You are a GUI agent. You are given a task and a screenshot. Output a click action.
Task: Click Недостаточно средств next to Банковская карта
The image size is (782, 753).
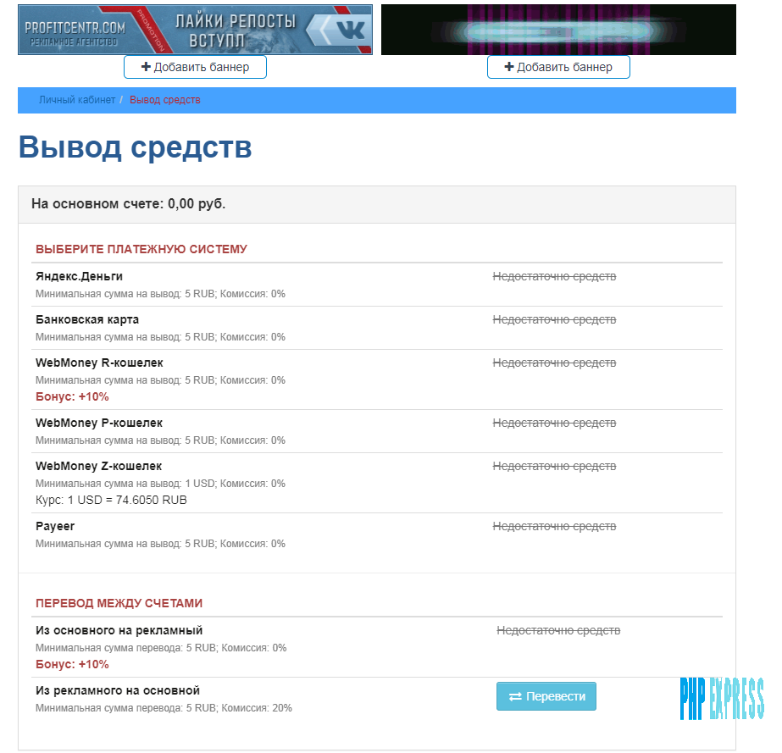pyautogui.click(x=554, y=319)
